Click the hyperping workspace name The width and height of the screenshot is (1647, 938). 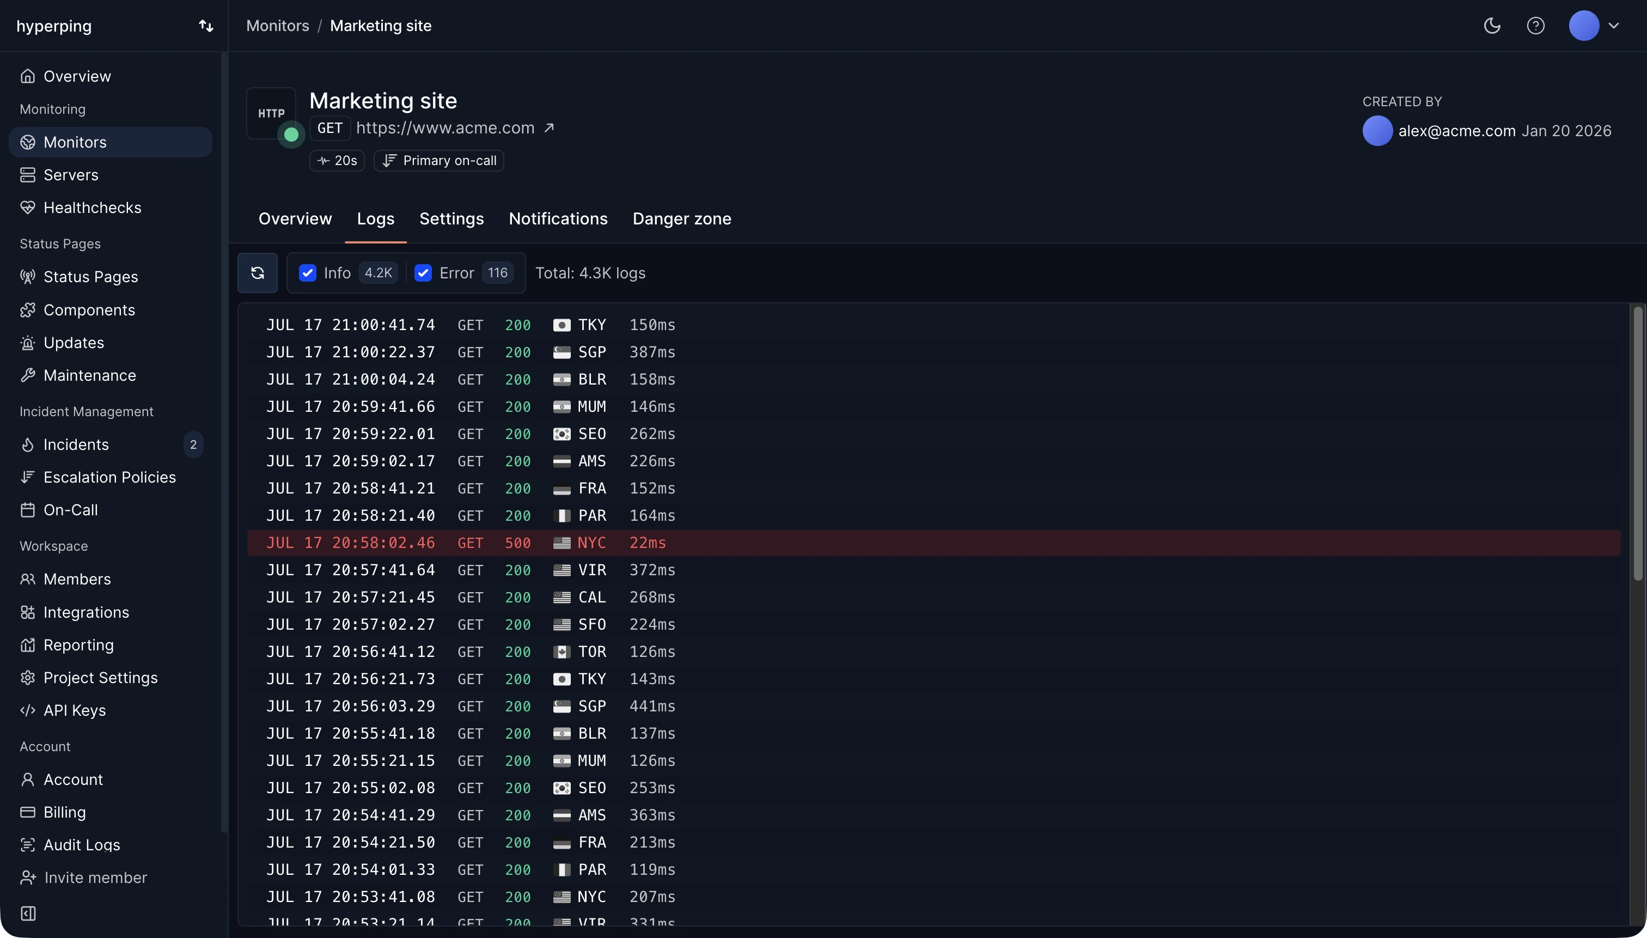[54, 26]
